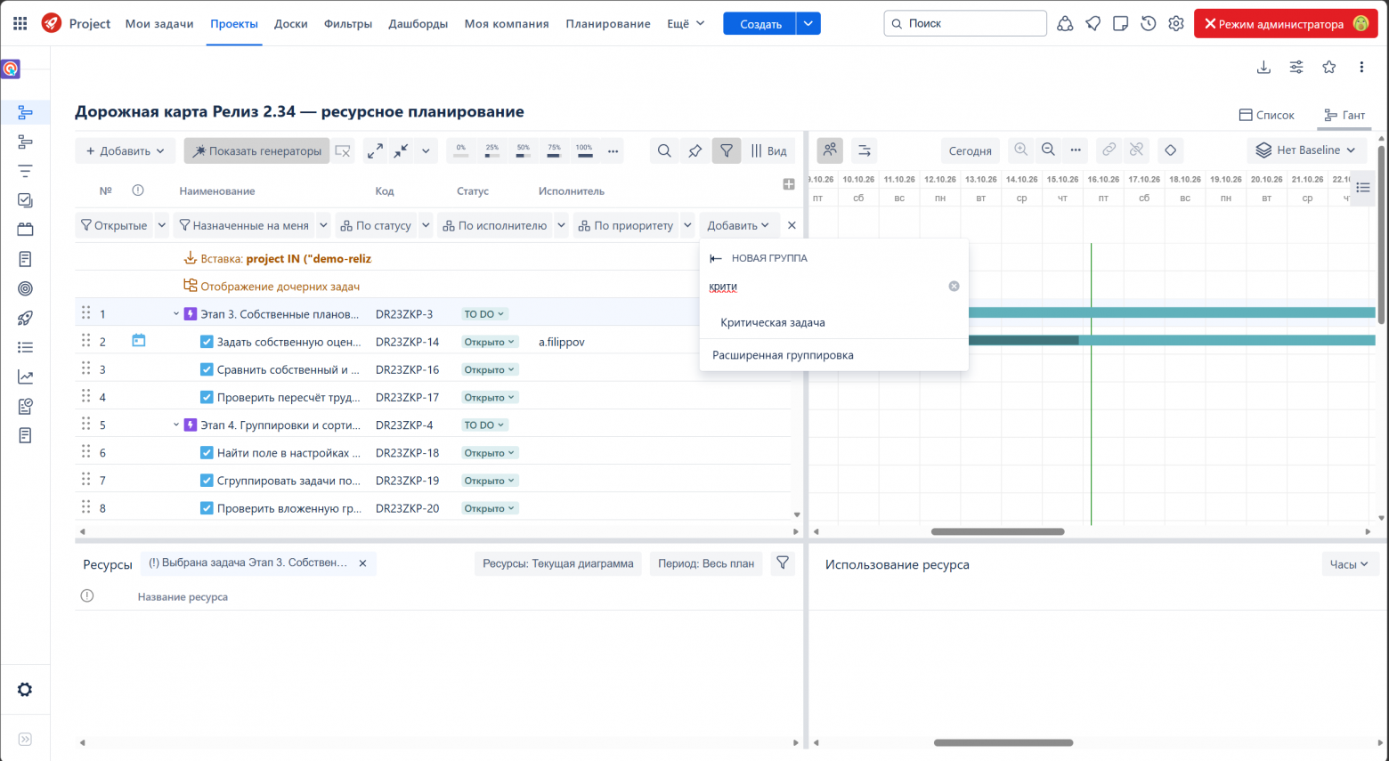Click the search magnifier in the toolbar
Image resolution: width=1389 pixels, height=761 pixels.
coord(664,151)
